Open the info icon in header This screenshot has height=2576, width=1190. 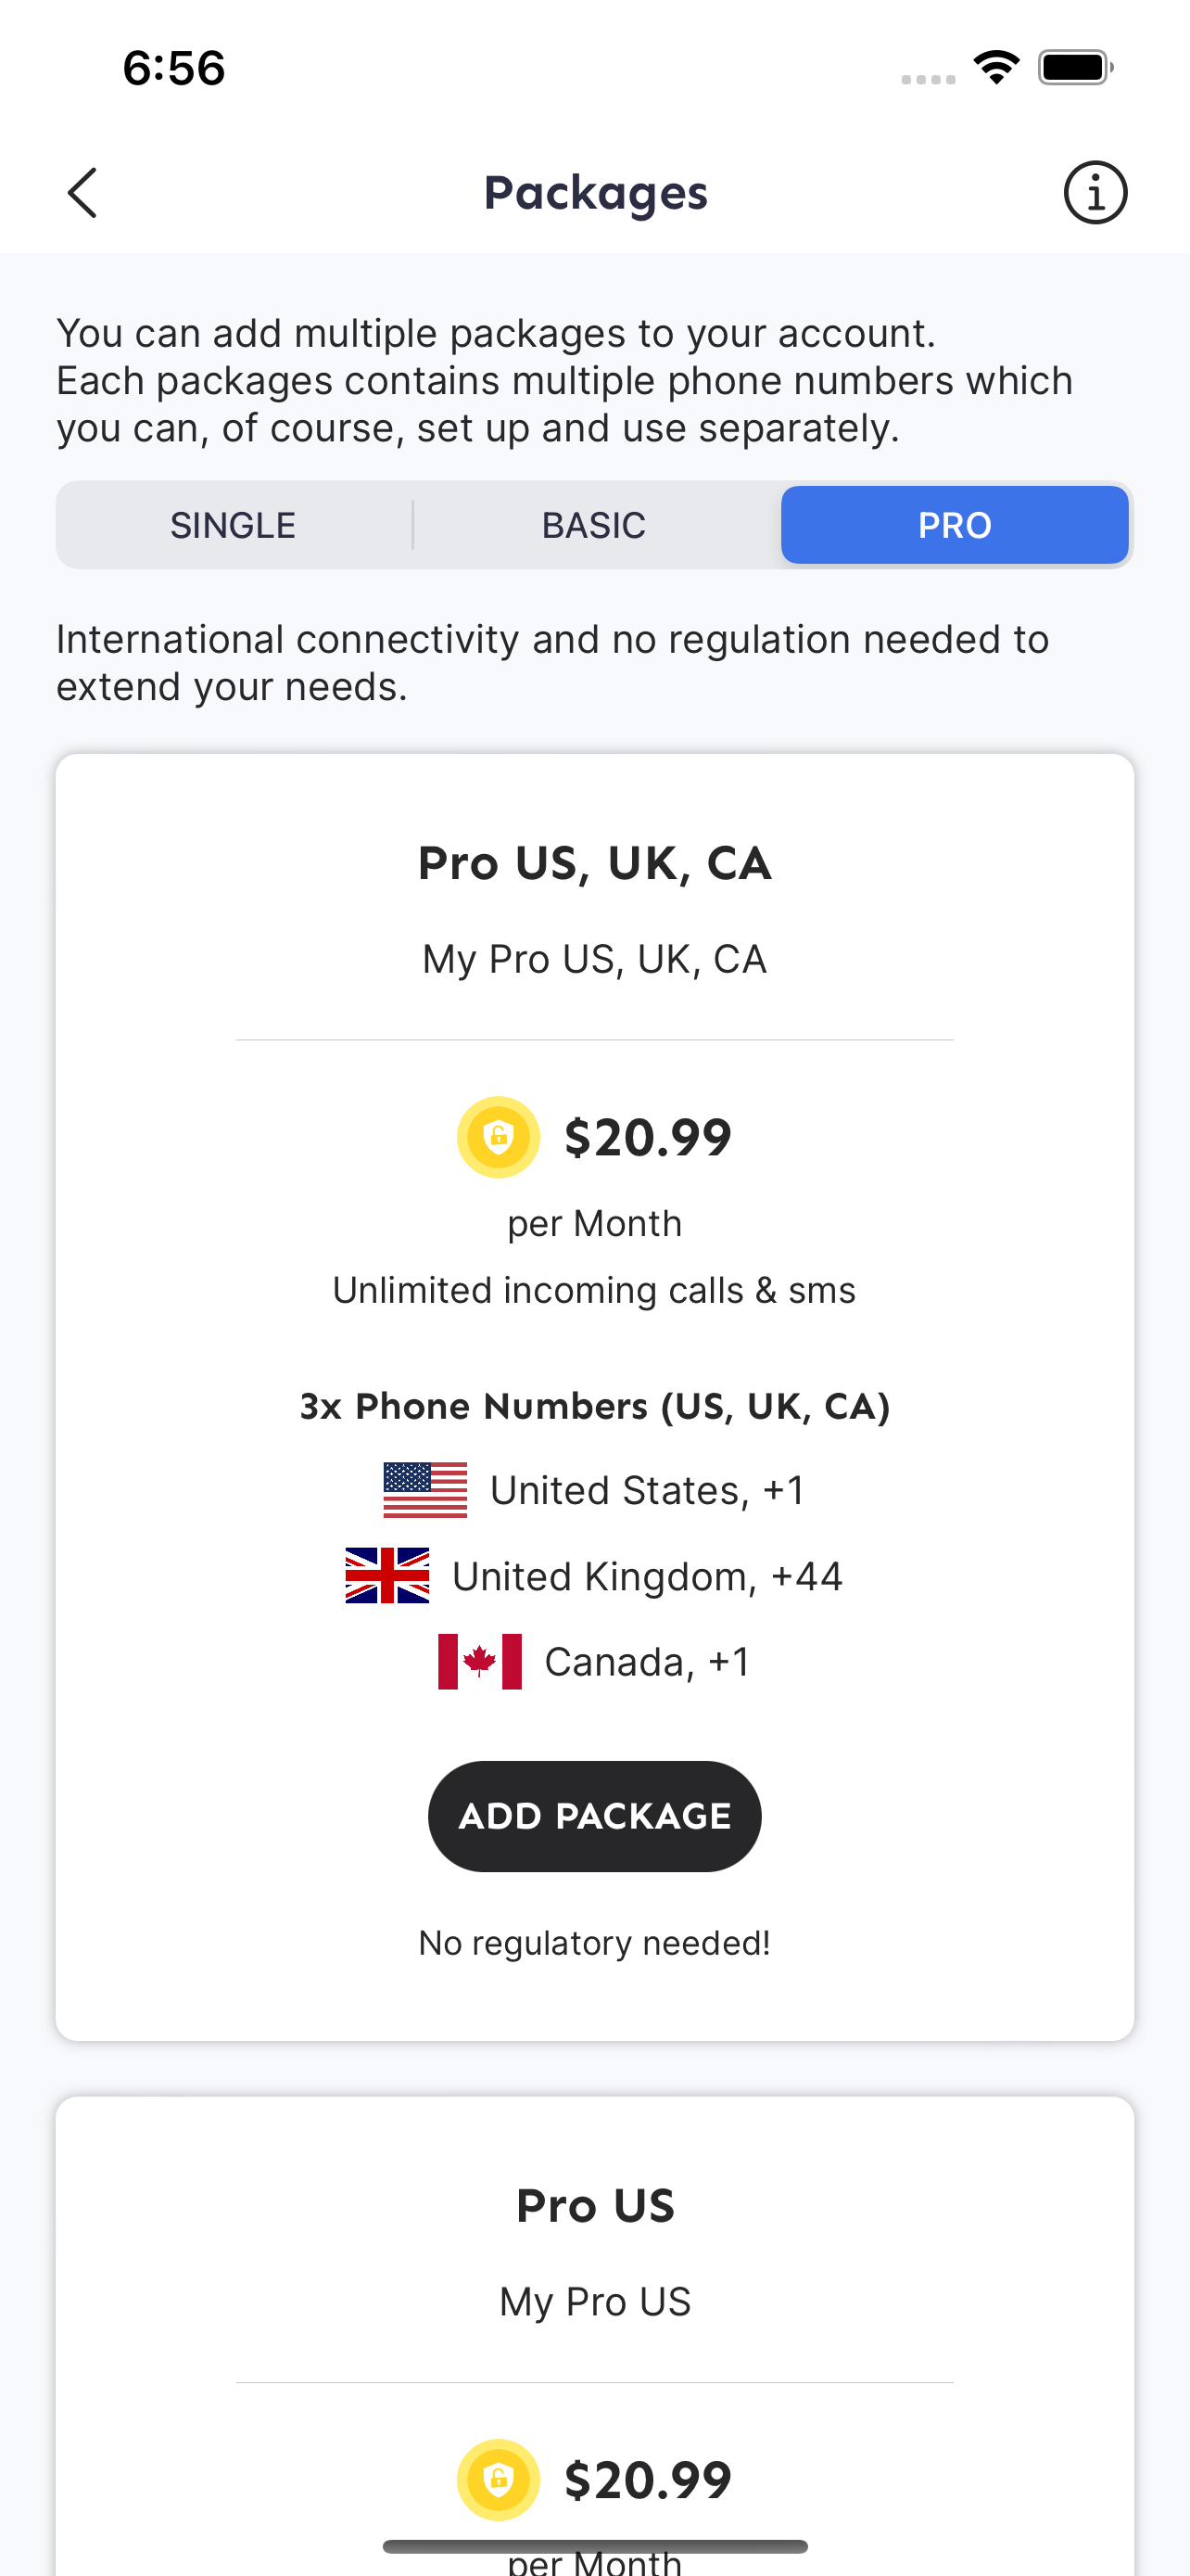click(x=1095, y=192)
